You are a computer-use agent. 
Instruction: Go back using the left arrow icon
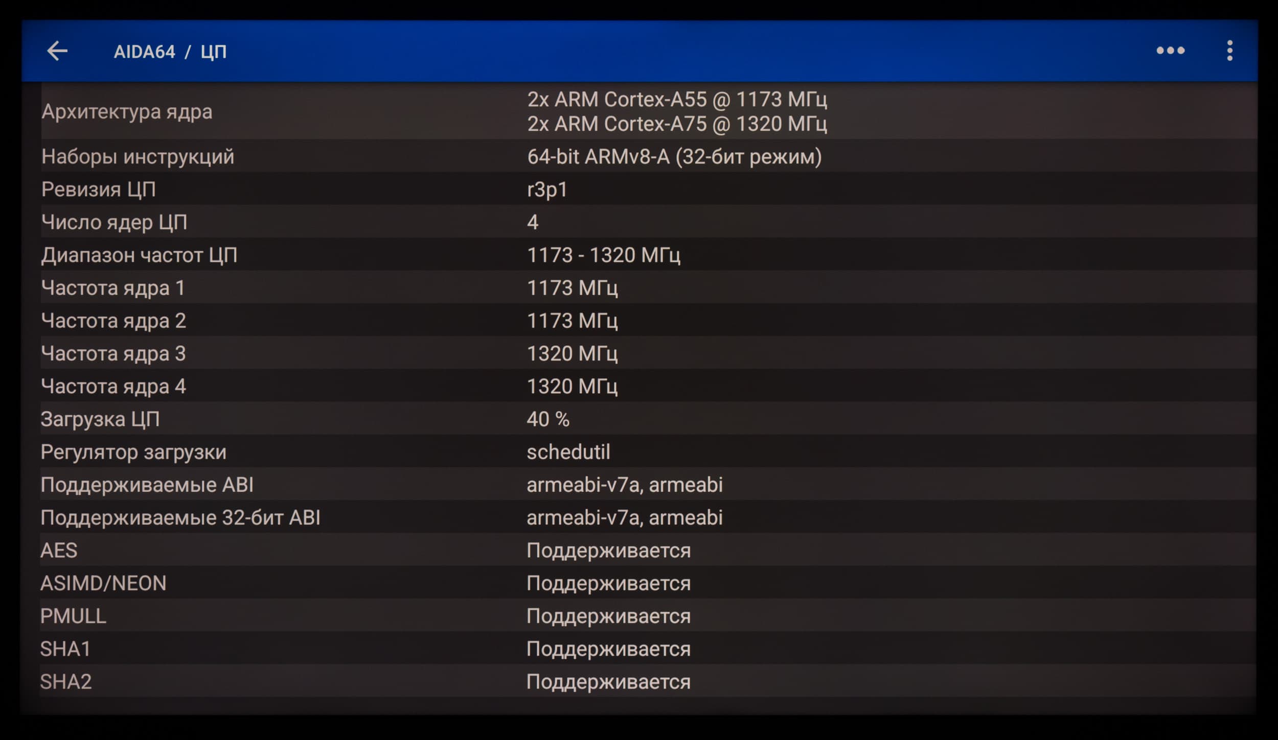pyautogui.click(x=57, y=51)
